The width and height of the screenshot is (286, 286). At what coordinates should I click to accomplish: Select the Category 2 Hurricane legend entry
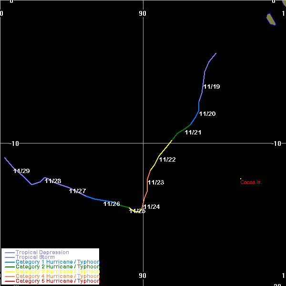pyautogui.click(x=57, y=267)
